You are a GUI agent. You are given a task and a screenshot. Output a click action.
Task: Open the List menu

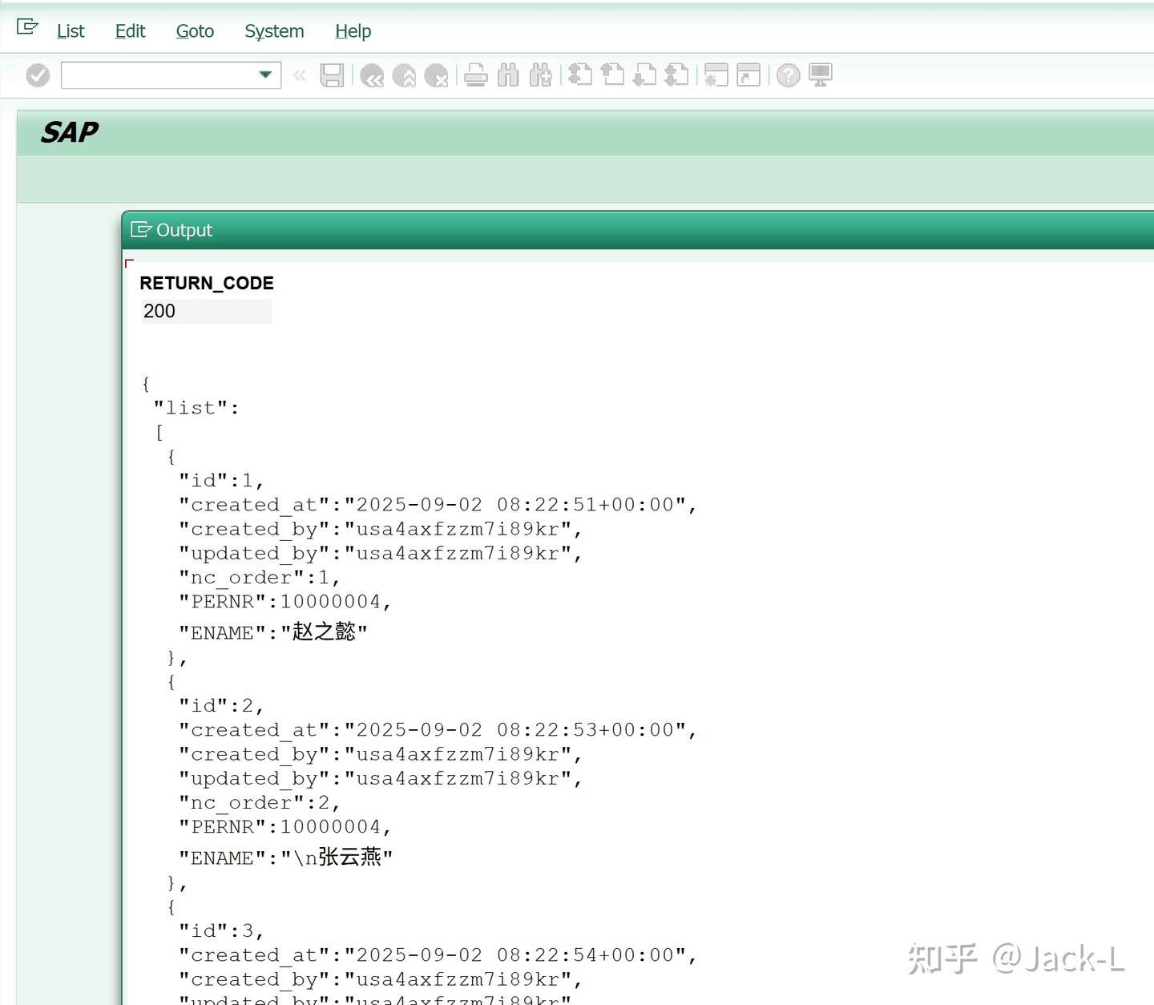click(71, 31)
